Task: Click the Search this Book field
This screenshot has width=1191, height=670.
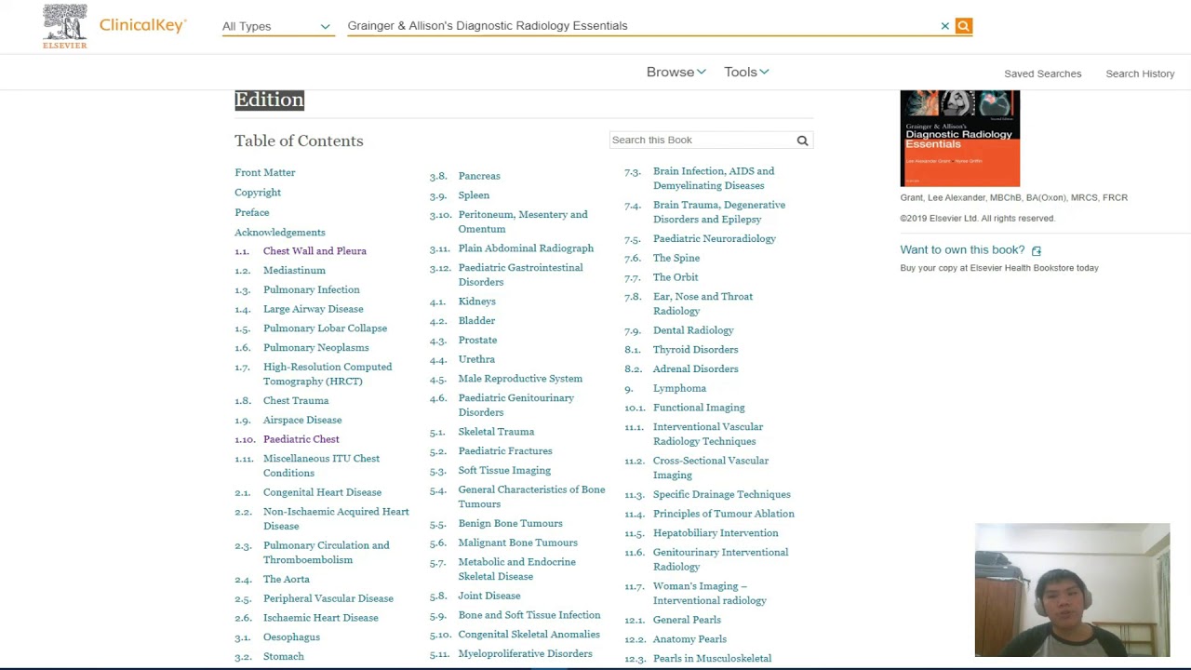Action: (701, 140)
